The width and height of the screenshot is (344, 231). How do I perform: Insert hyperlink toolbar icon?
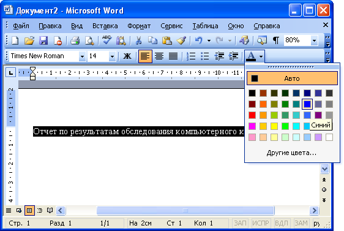pyautogui.click(x=244, y=40)
